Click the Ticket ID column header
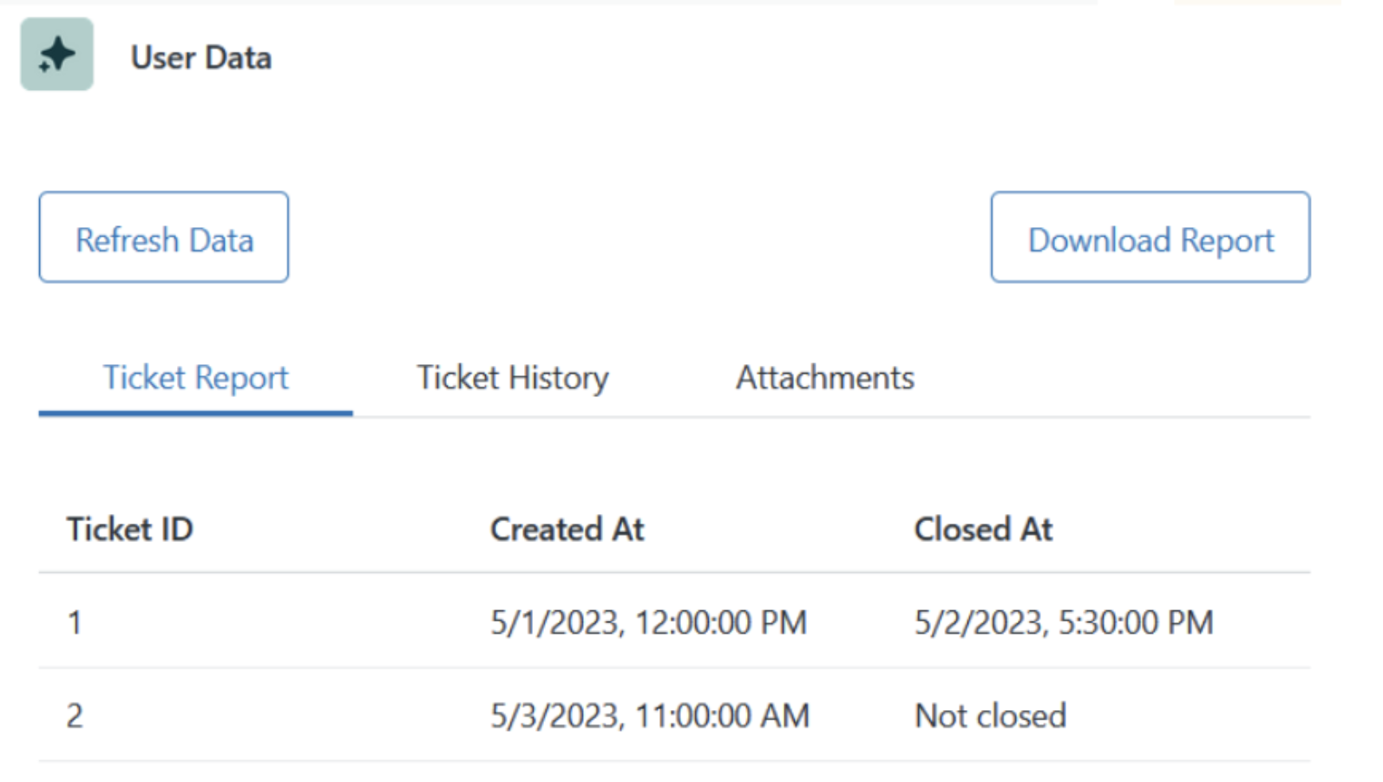The image size is (1383, 782). pyautogui.click(x=130, y=530)
